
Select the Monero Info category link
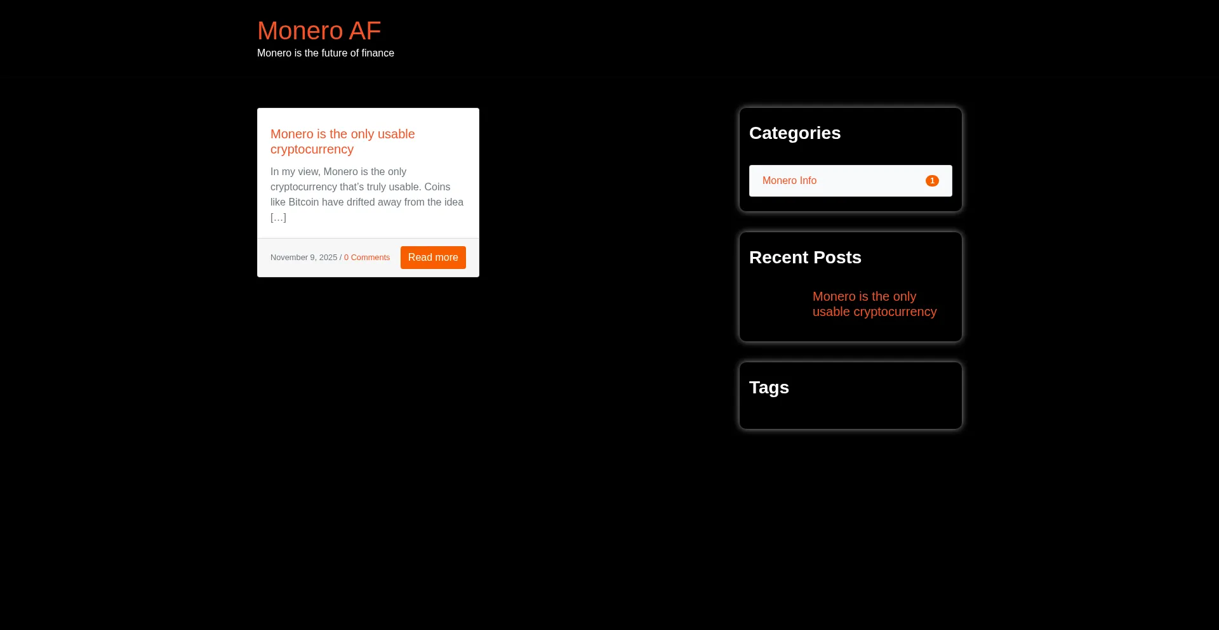pos(789,181)
